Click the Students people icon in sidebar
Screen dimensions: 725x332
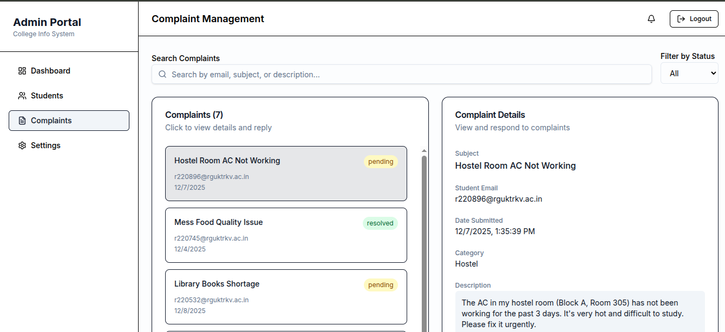coord(22,96)
